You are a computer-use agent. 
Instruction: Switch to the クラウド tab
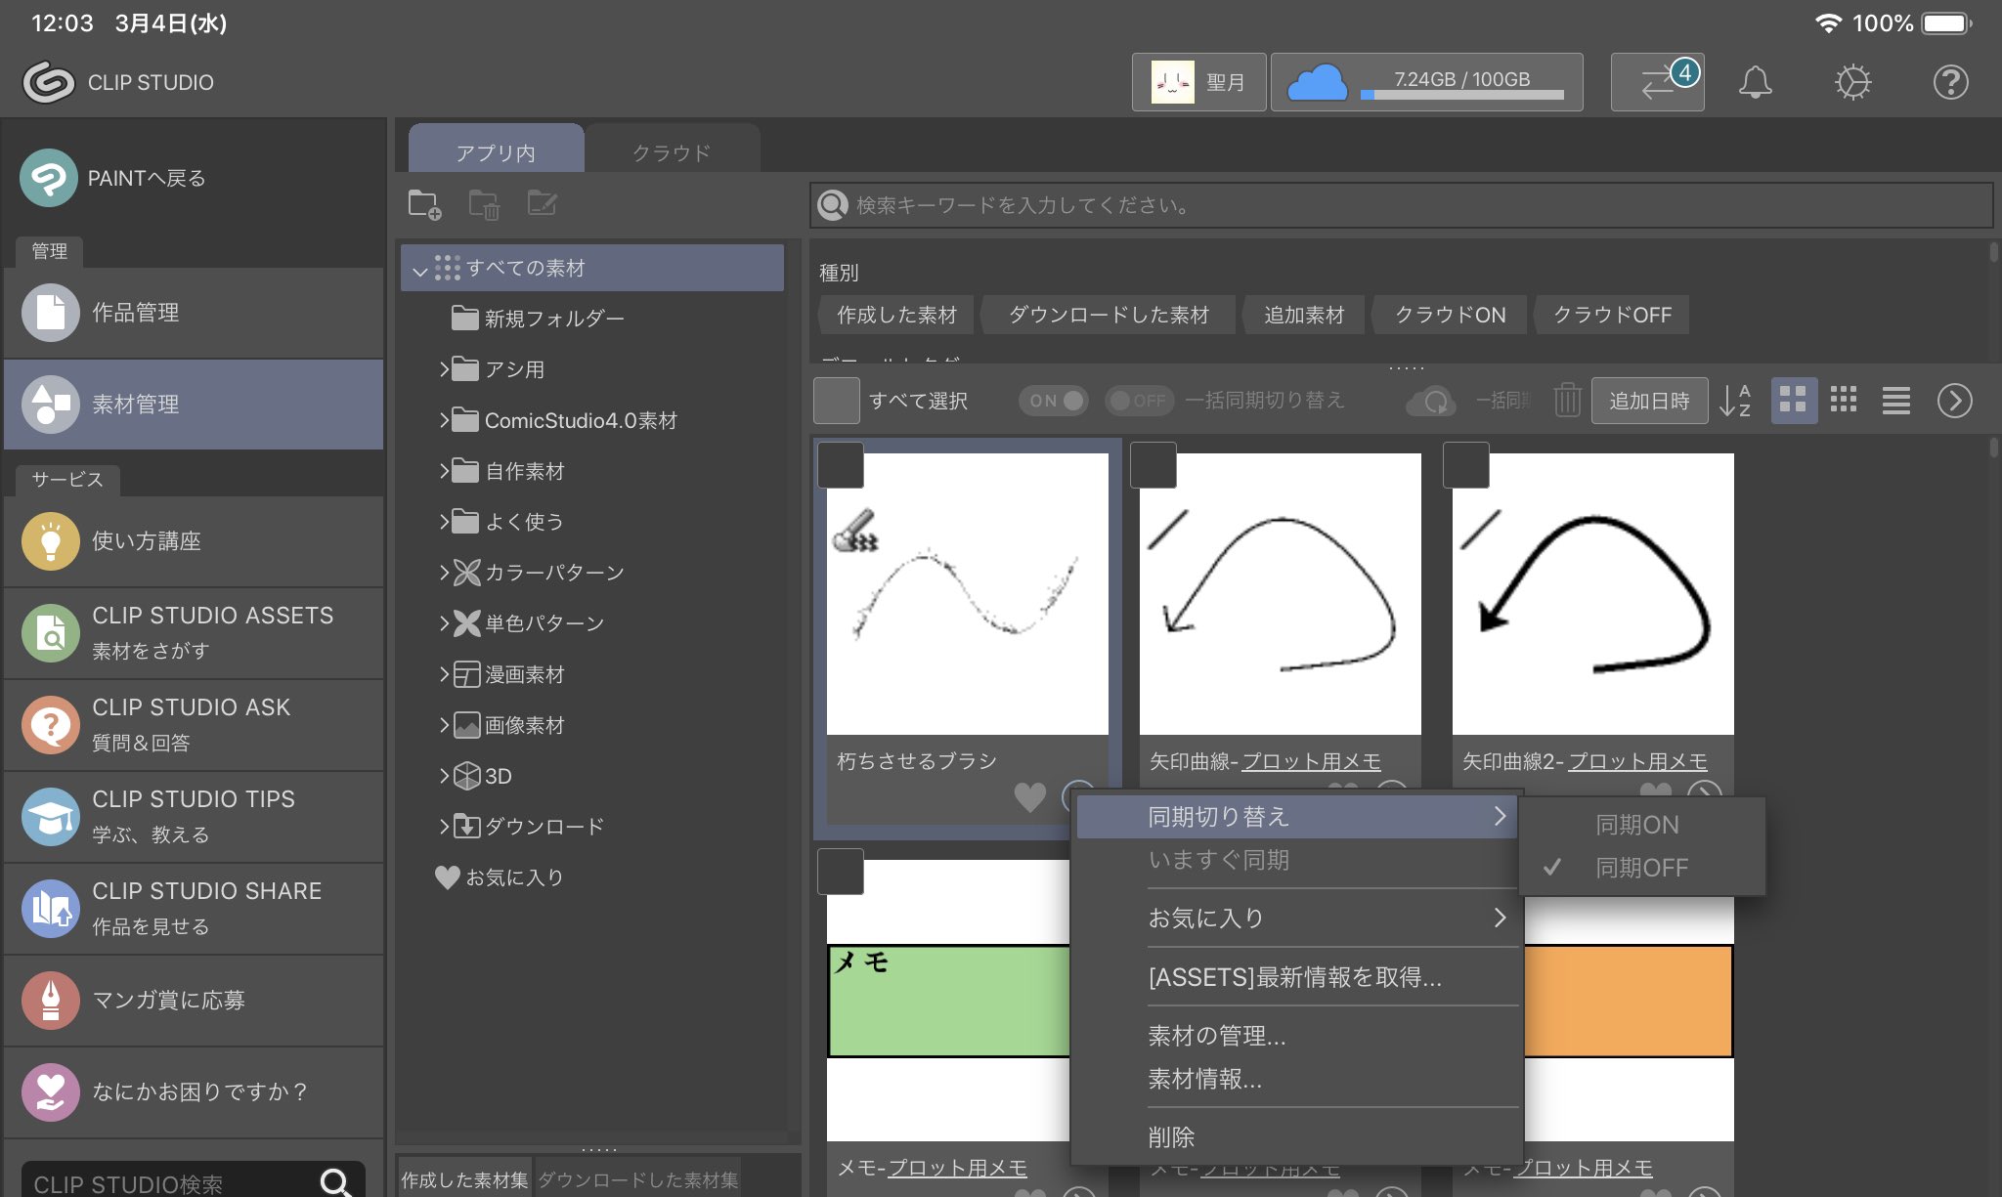click(672, 152)
